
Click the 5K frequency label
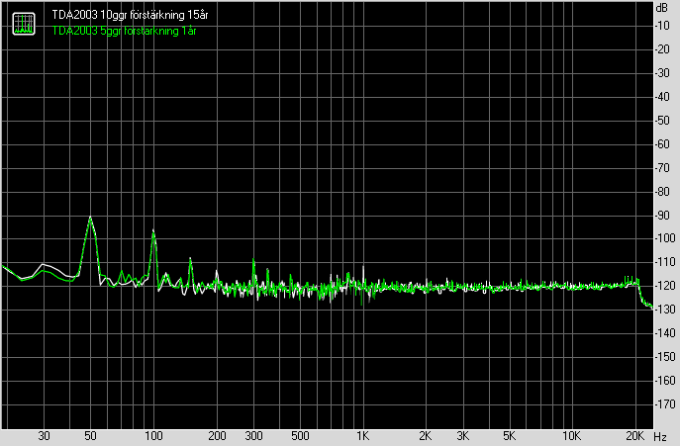(x=509, y=436)
